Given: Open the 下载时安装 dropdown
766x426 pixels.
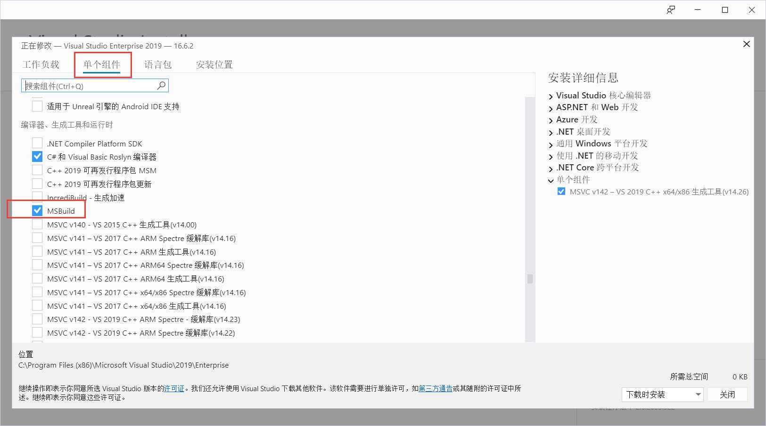Looking at the screenshot, I should click(x=662, y=394).
